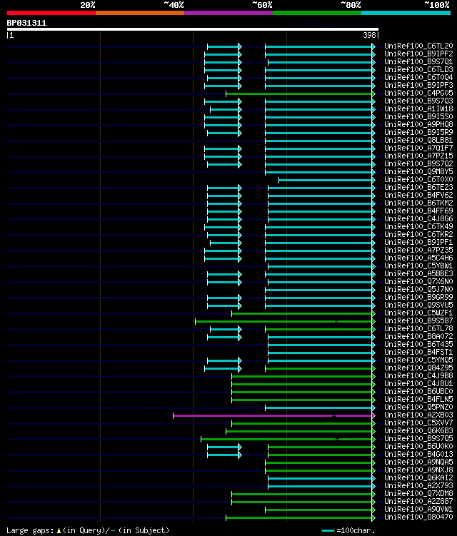Select hit UniRef100_C6TL78
457x536 pixels.
coord(418,329)
